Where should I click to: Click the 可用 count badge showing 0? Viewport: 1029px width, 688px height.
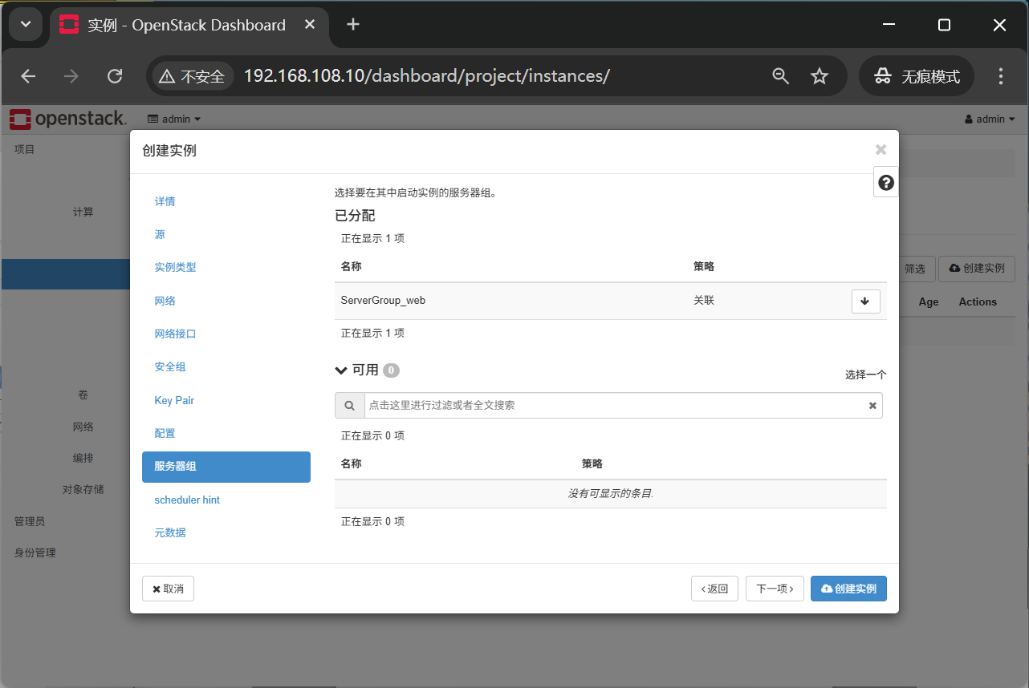391,370
